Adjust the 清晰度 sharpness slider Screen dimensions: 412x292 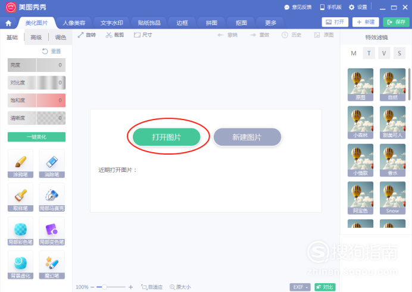pyautogui.click(x=36, y=118)
